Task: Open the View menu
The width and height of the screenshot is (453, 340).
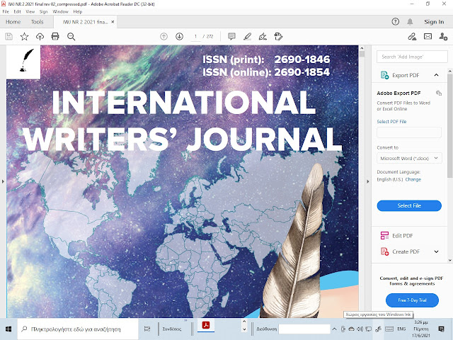Action: click(30, 11)
